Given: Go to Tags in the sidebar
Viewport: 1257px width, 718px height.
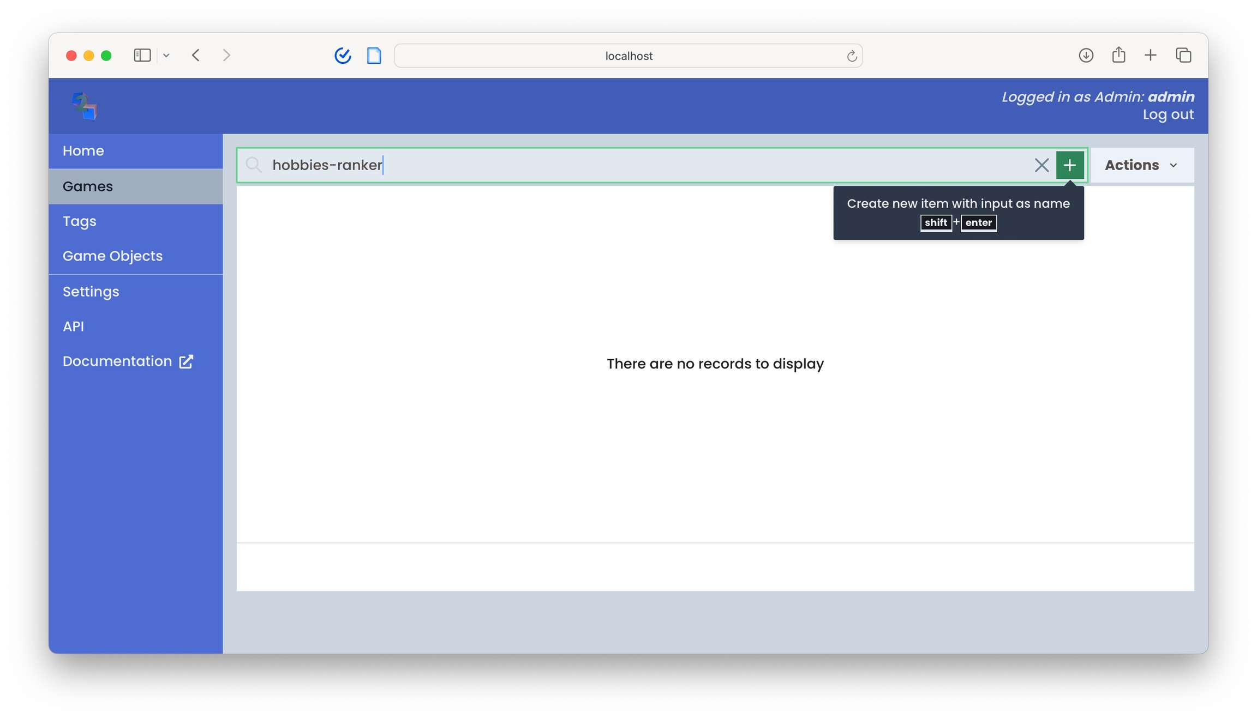Looking at the screenshot, I should coord(135,221).
